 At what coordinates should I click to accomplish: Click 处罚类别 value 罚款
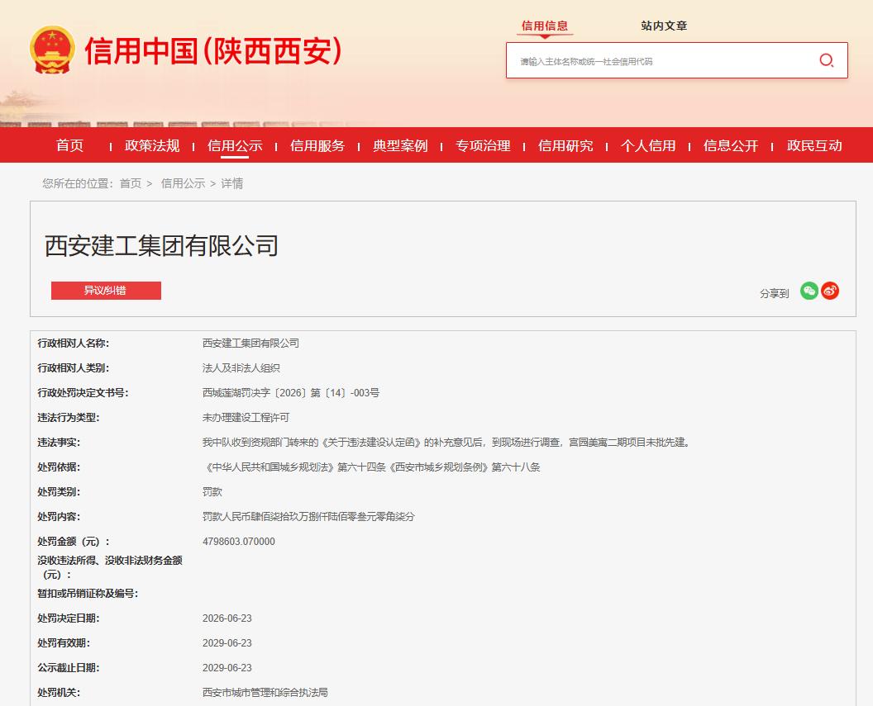(212, 492)
